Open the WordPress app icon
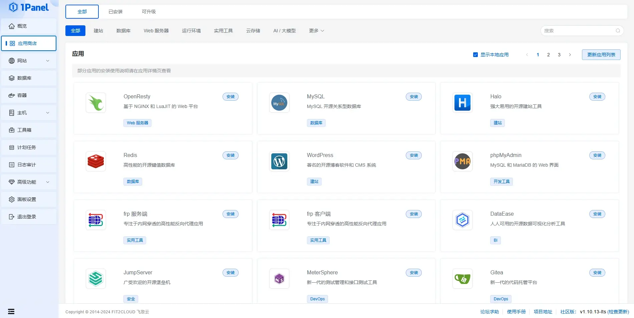634x318 pixels. [x=279, y=161]
